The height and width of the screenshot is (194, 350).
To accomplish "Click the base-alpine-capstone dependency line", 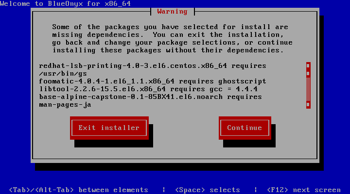I will [150, 97].
